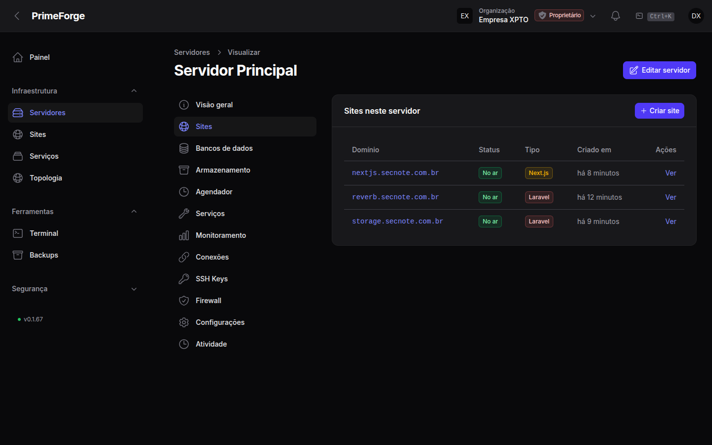Open the notifications bell

point(616,16)
